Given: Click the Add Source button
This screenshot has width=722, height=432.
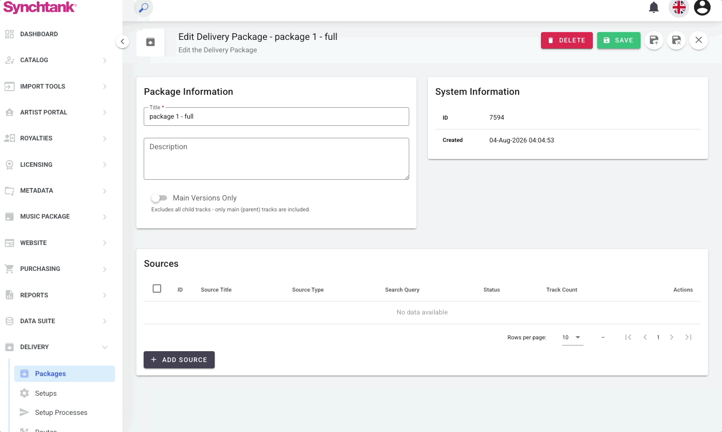Looking at the screenshot, I should 179,359.
